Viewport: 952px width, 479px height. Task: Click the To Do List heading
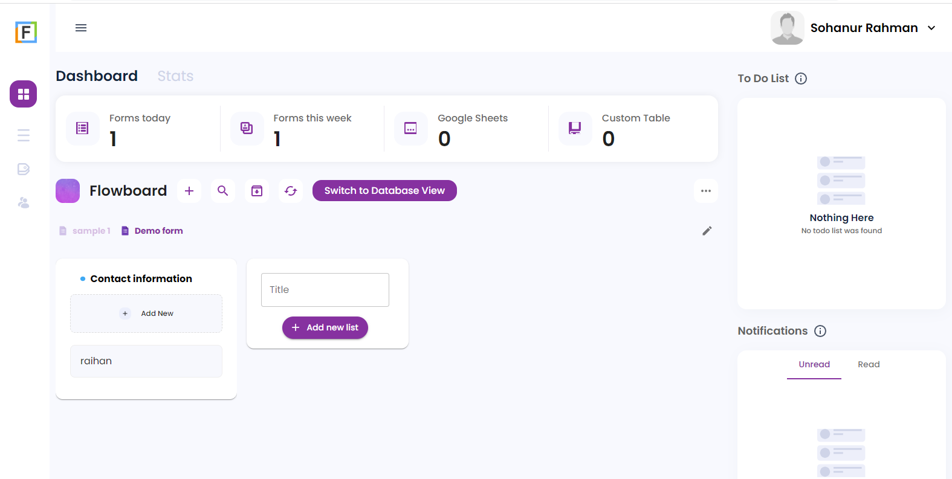click(763, 79)
